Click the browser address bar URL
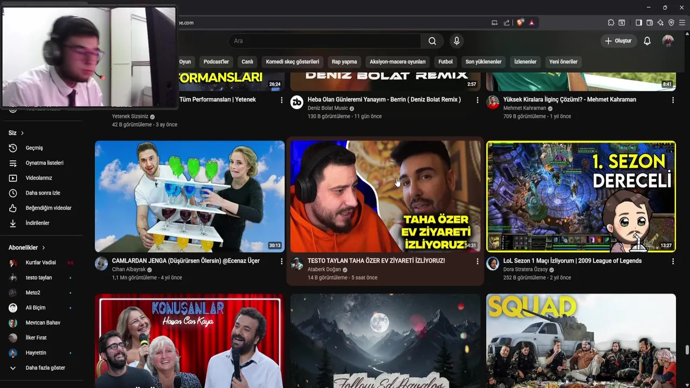 click(185, 23)
